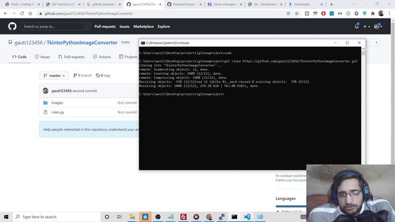Expand the master branch dropdown
This screenshot has width=395, height=222.
point(54,75)
